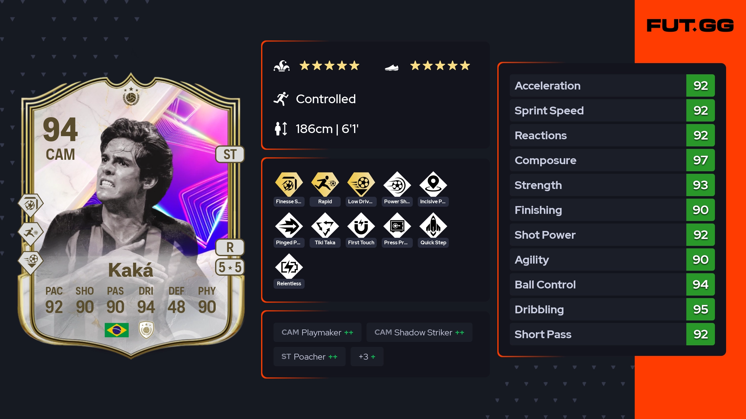Select the Quick Step rocket icon
Image resolution: width=746 pixels, height=419 pixels.
tap(433, 225)
